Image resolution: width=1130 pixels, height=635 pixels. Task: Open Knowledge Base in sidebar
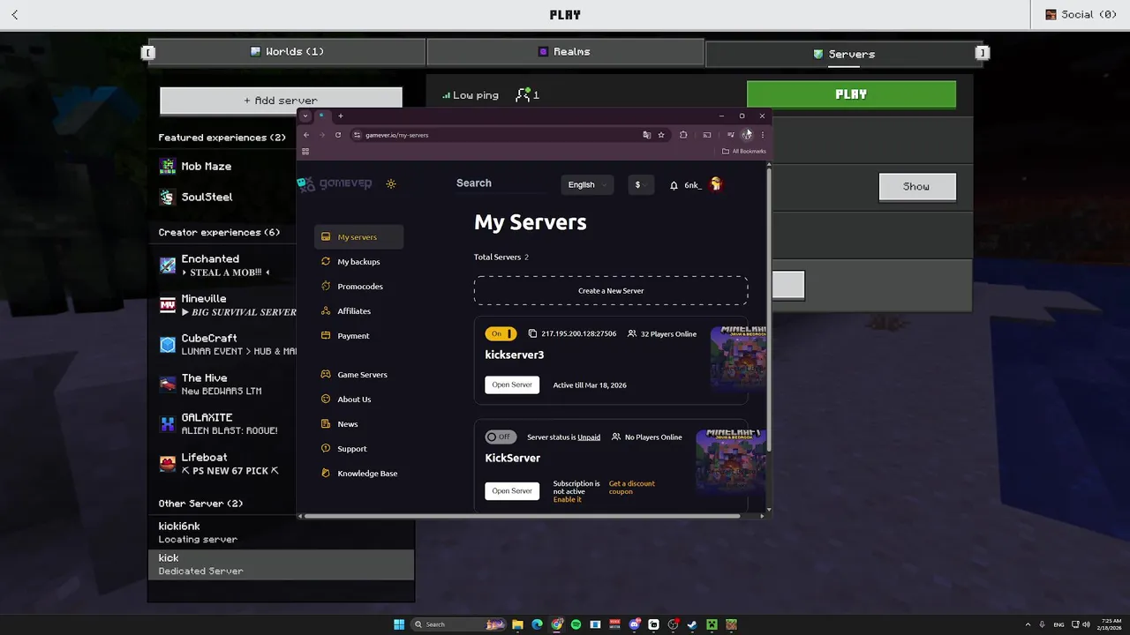(358, 474)
